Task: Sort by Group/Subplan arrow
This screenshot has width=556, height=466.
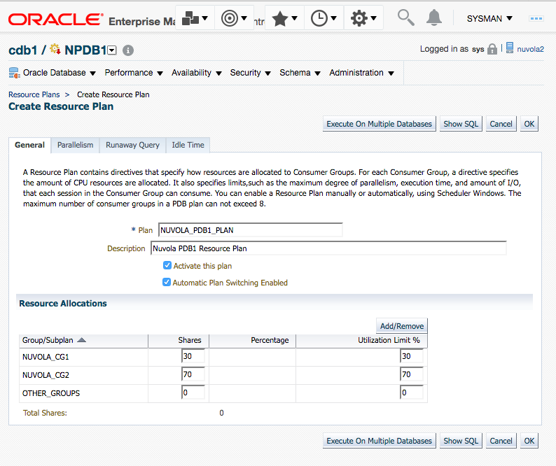Action: click(x=81, y=340)
